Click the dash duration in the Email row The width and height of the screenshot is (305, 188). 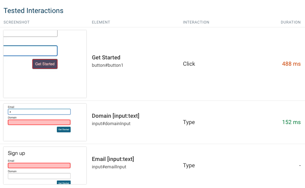(x=300, y=166)
